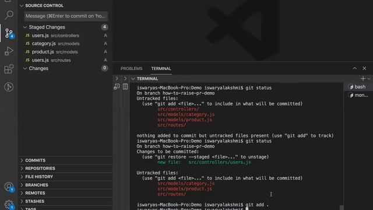Open staged users.js in src/routes
The height and width of the screenshot is (210, 373).
(65, 60)
